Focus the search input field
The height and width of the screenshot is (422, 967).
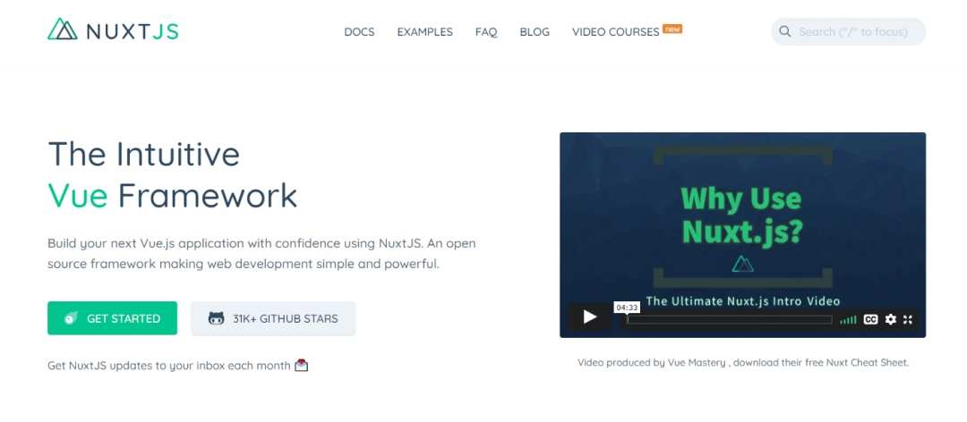(x=855, y=32)
